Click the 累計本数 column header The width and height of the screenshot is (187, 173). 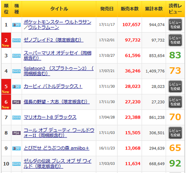[154, 9]
